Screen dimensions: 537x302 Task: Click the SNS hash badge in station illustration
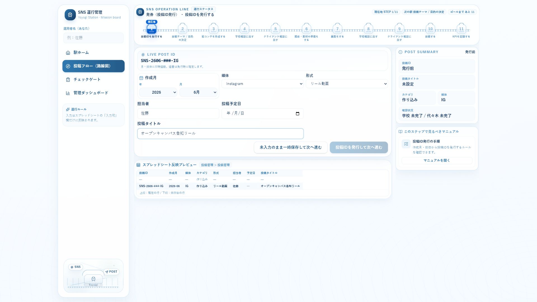(x=76, y=267)
